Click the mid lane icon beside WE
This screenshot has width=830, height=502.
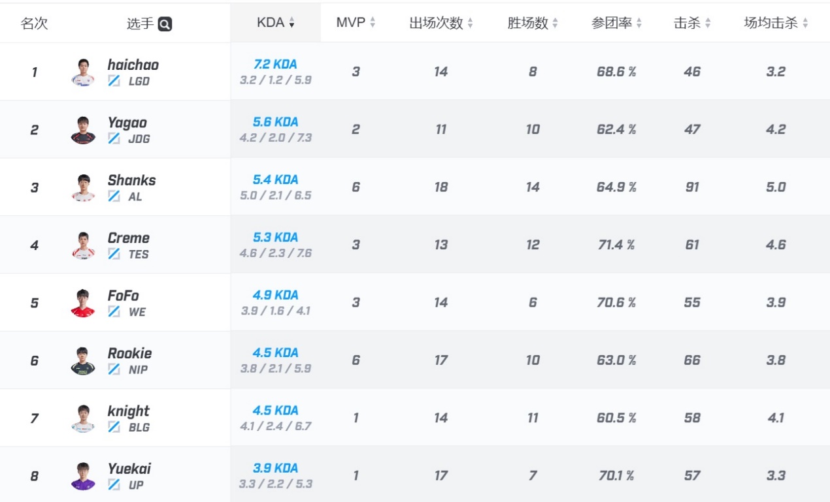click(114, 312)
